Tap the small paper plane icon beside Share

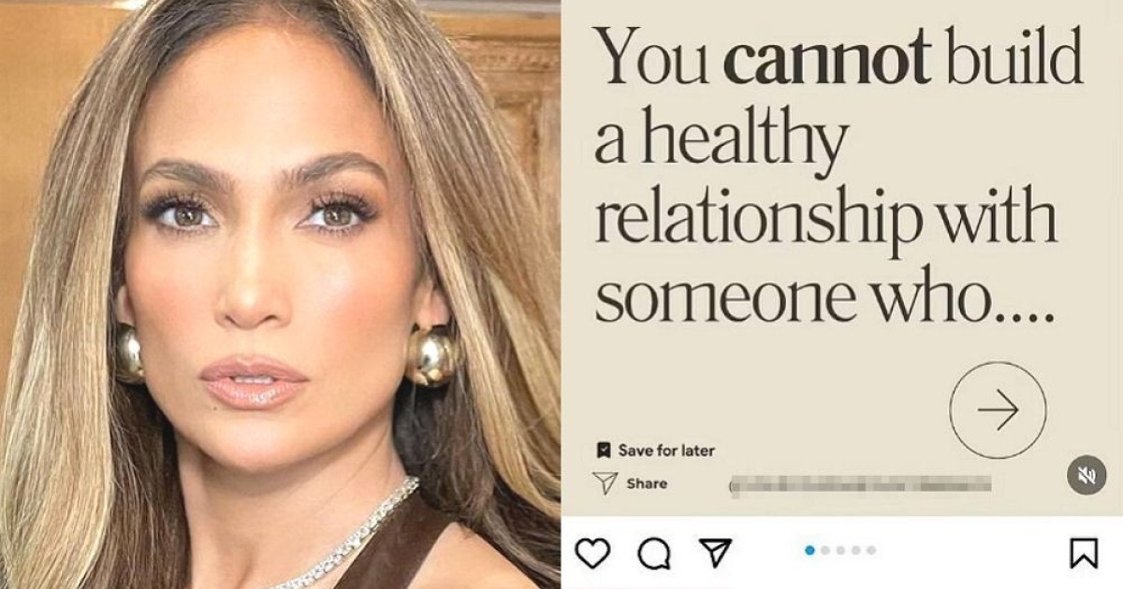[605, 483]
